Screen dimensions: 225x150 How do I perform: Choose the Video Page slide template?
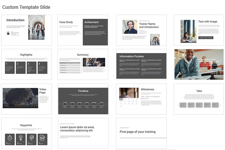(x=27, y=99)
